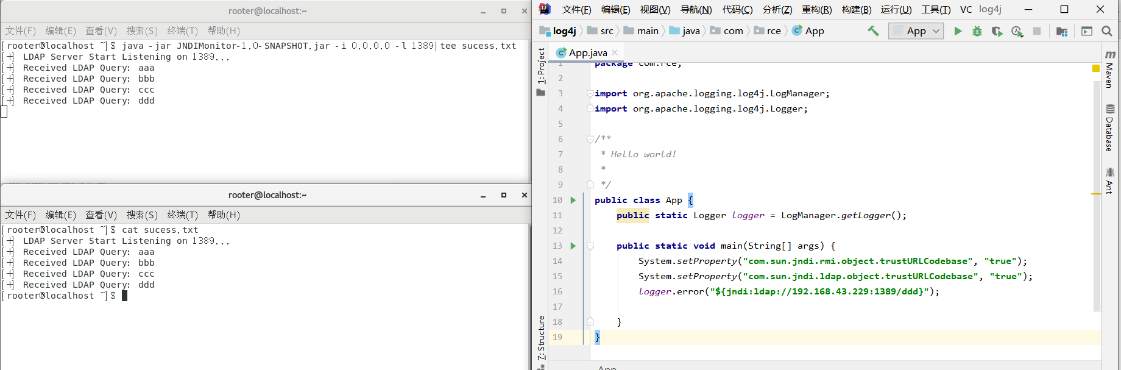Viewport: 1121px width, 370px height.
Task: Click the editor vertical scrollbar
Action: coord(1097,195)
